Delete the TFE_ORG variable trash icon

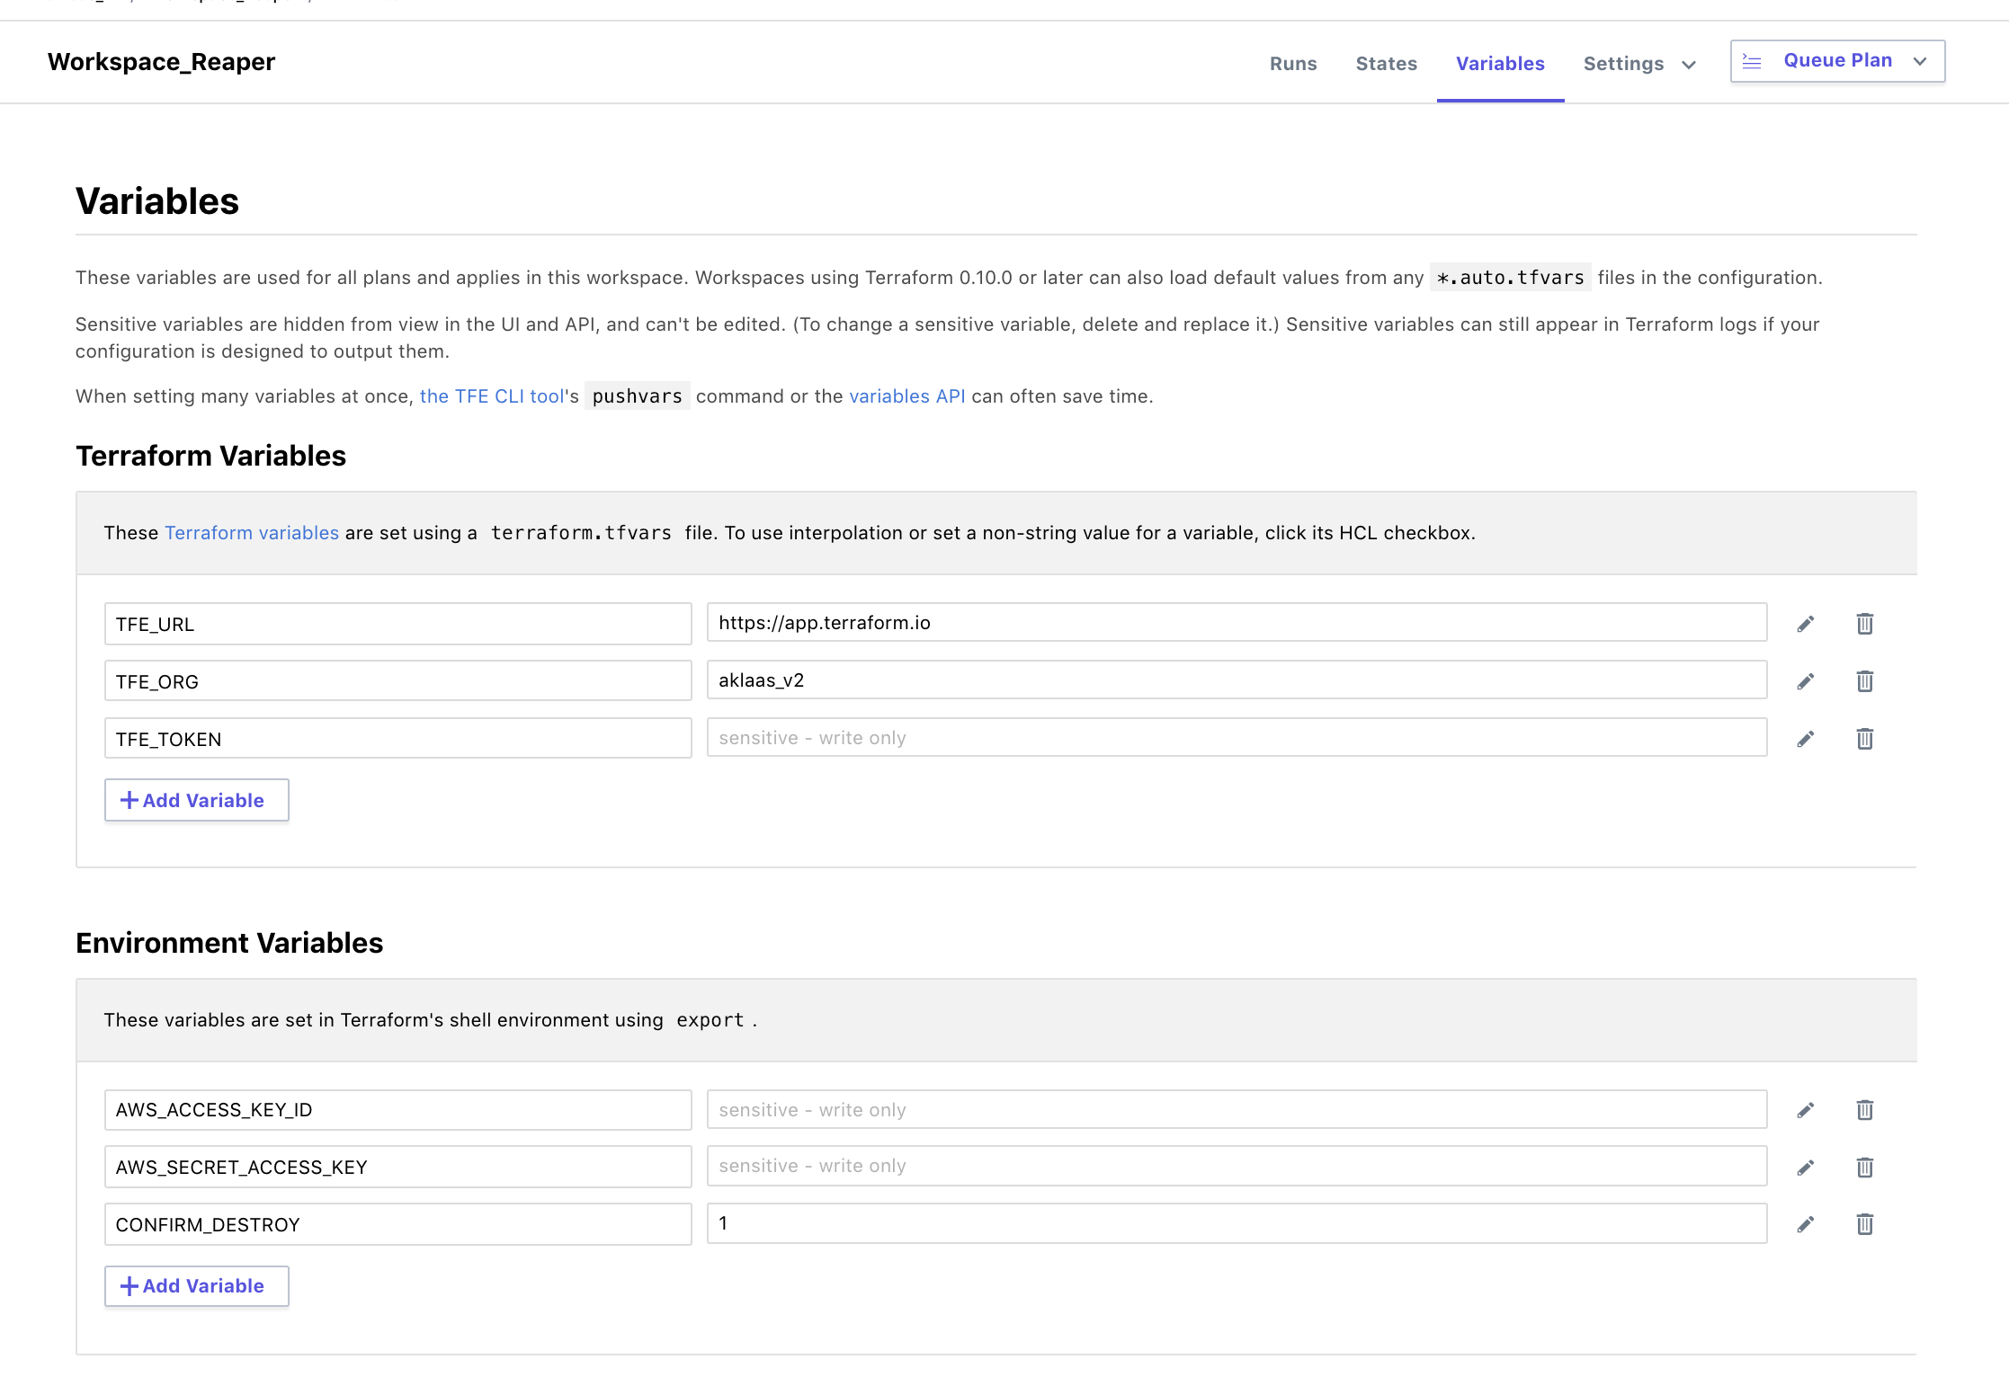[x=1864, y=681]
